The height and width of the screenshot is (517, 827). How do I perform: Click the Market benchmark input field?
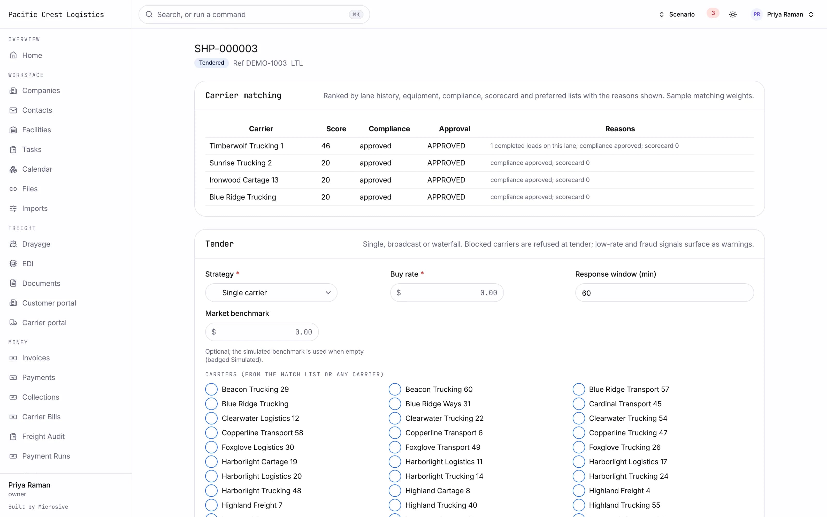[x=262, y=332]
